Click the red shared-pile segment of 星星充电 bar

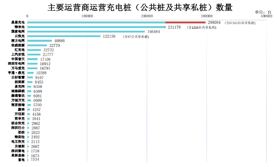click(185, 22)
